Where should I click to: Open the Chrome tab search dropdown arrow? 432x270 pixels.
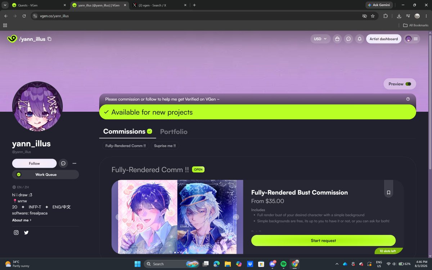5,5
